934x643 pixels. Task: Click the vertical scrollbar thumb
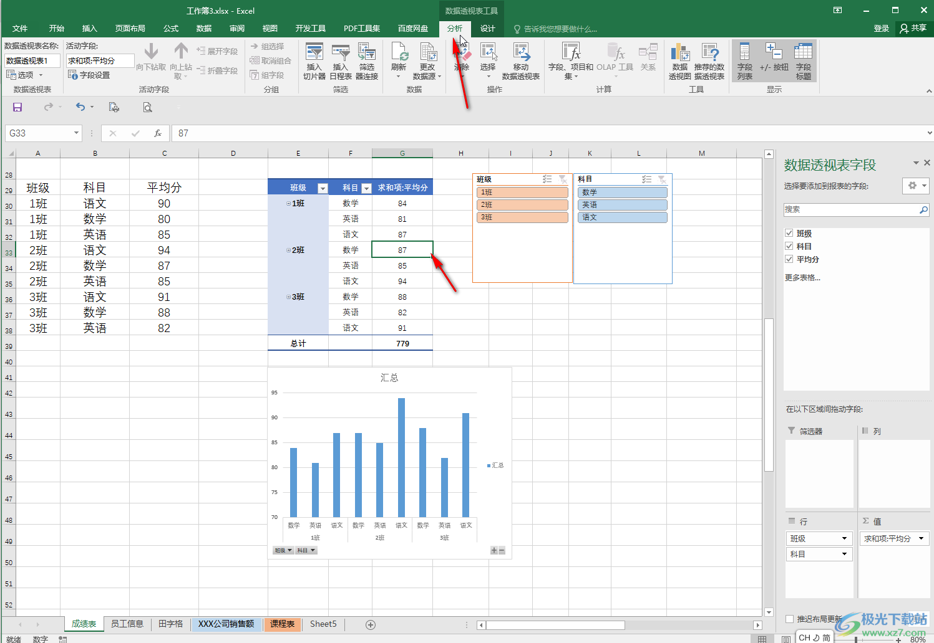coord(769,395)
